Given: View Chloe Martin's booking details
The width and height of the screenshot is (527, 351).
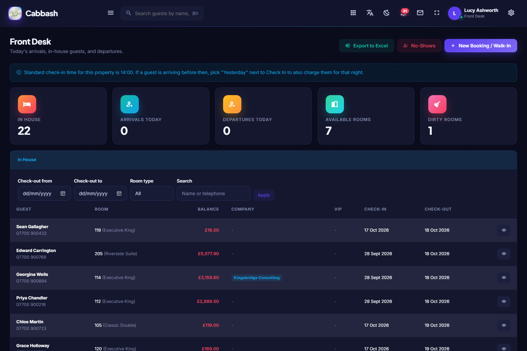Looking at the screenshot, I should pos(504,325).
